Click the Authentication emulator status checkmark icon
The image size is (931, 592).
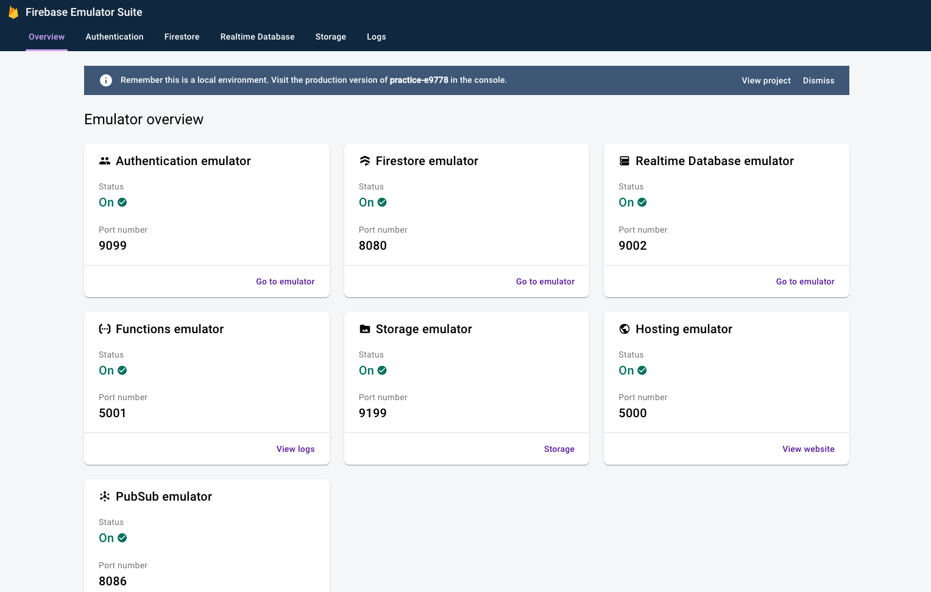(x=122, y=202)
